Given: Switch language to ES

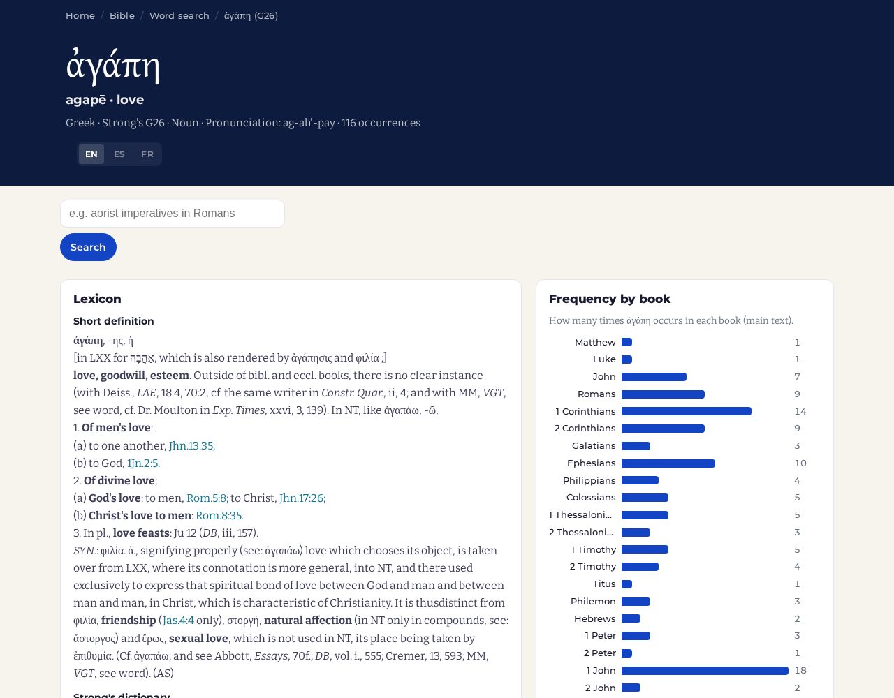Looking at the screenshot, I should click(119, 154).
